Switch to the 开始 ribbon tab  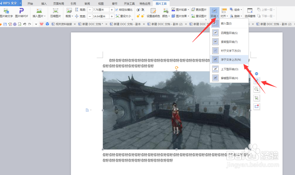click(x=30, y=4)
